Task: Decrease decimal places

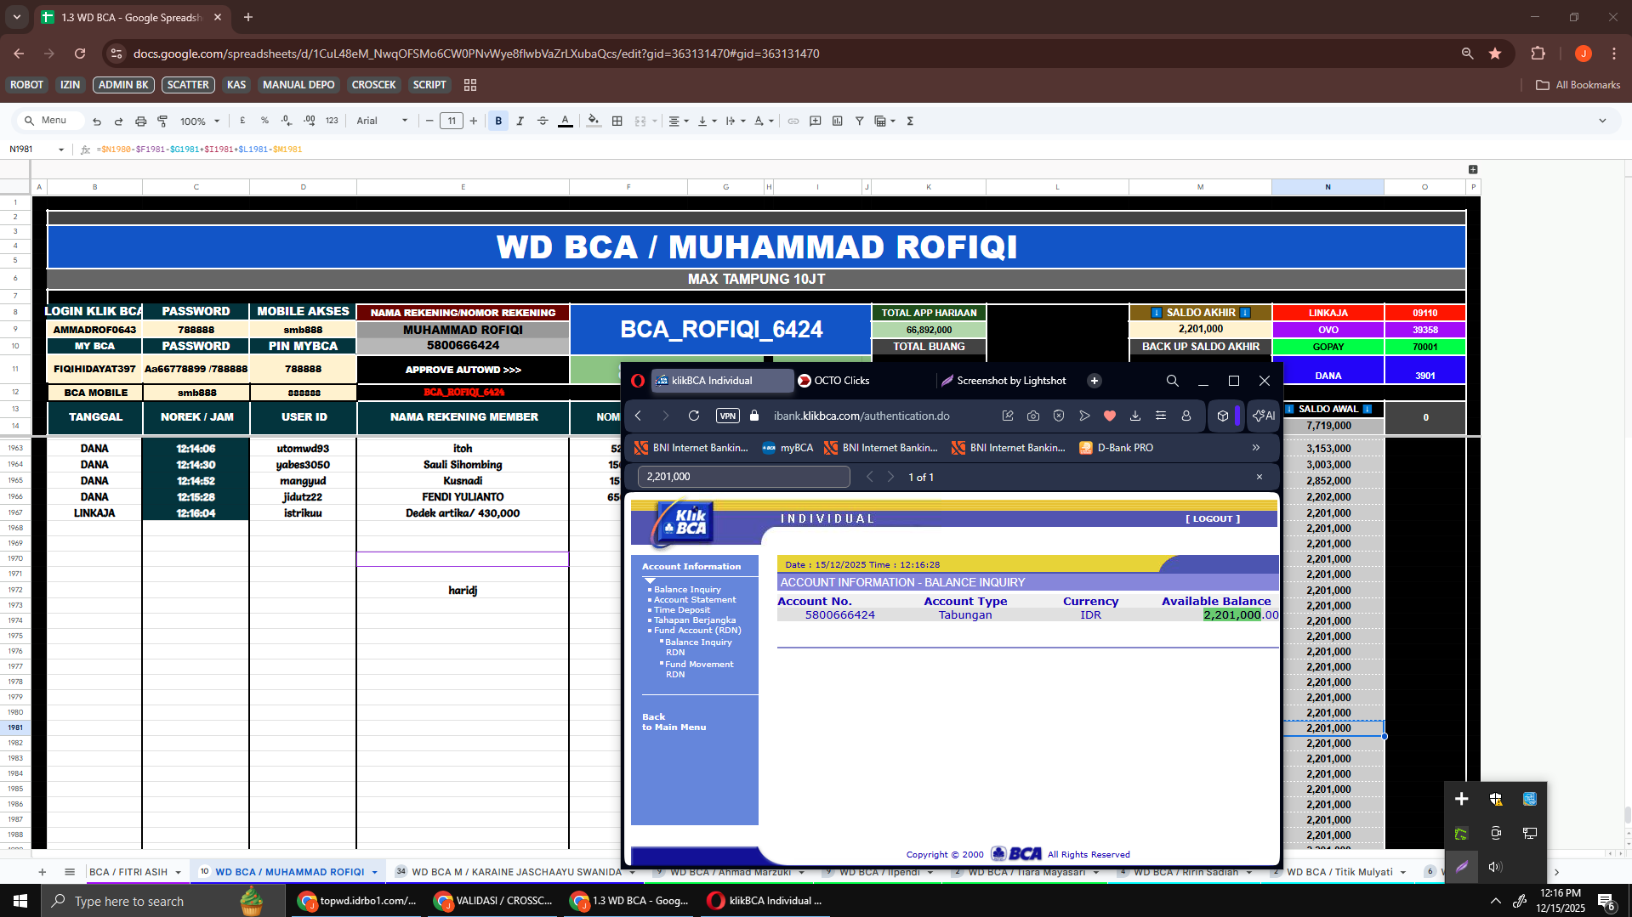Action: (x=287, y=121)
